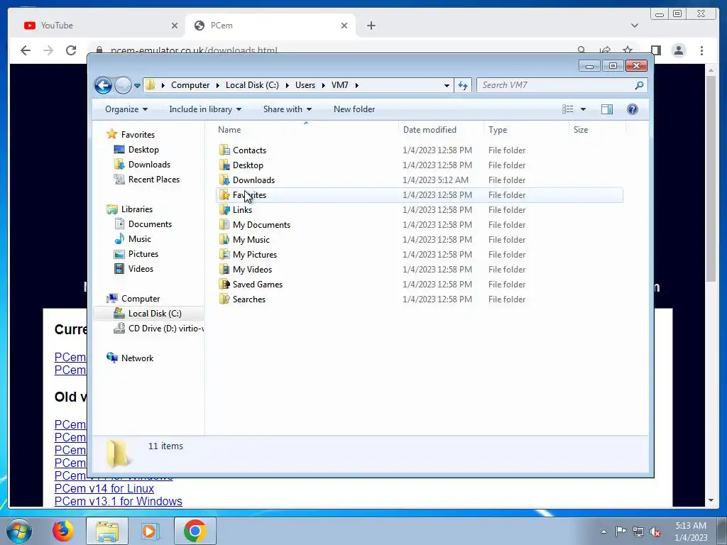Select Downloads folder icon in file list
The width and height of the screenshot is (727, 545).
(x=225, y=180)
